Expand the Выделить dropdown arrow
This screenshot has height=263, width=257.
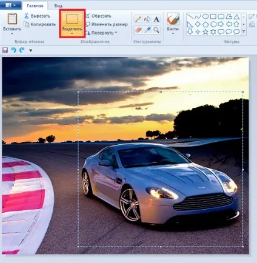point(72,34)
